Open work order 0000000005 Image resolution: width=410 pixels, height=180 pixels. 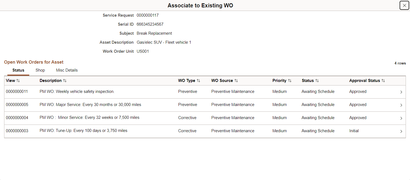[17, 105]
